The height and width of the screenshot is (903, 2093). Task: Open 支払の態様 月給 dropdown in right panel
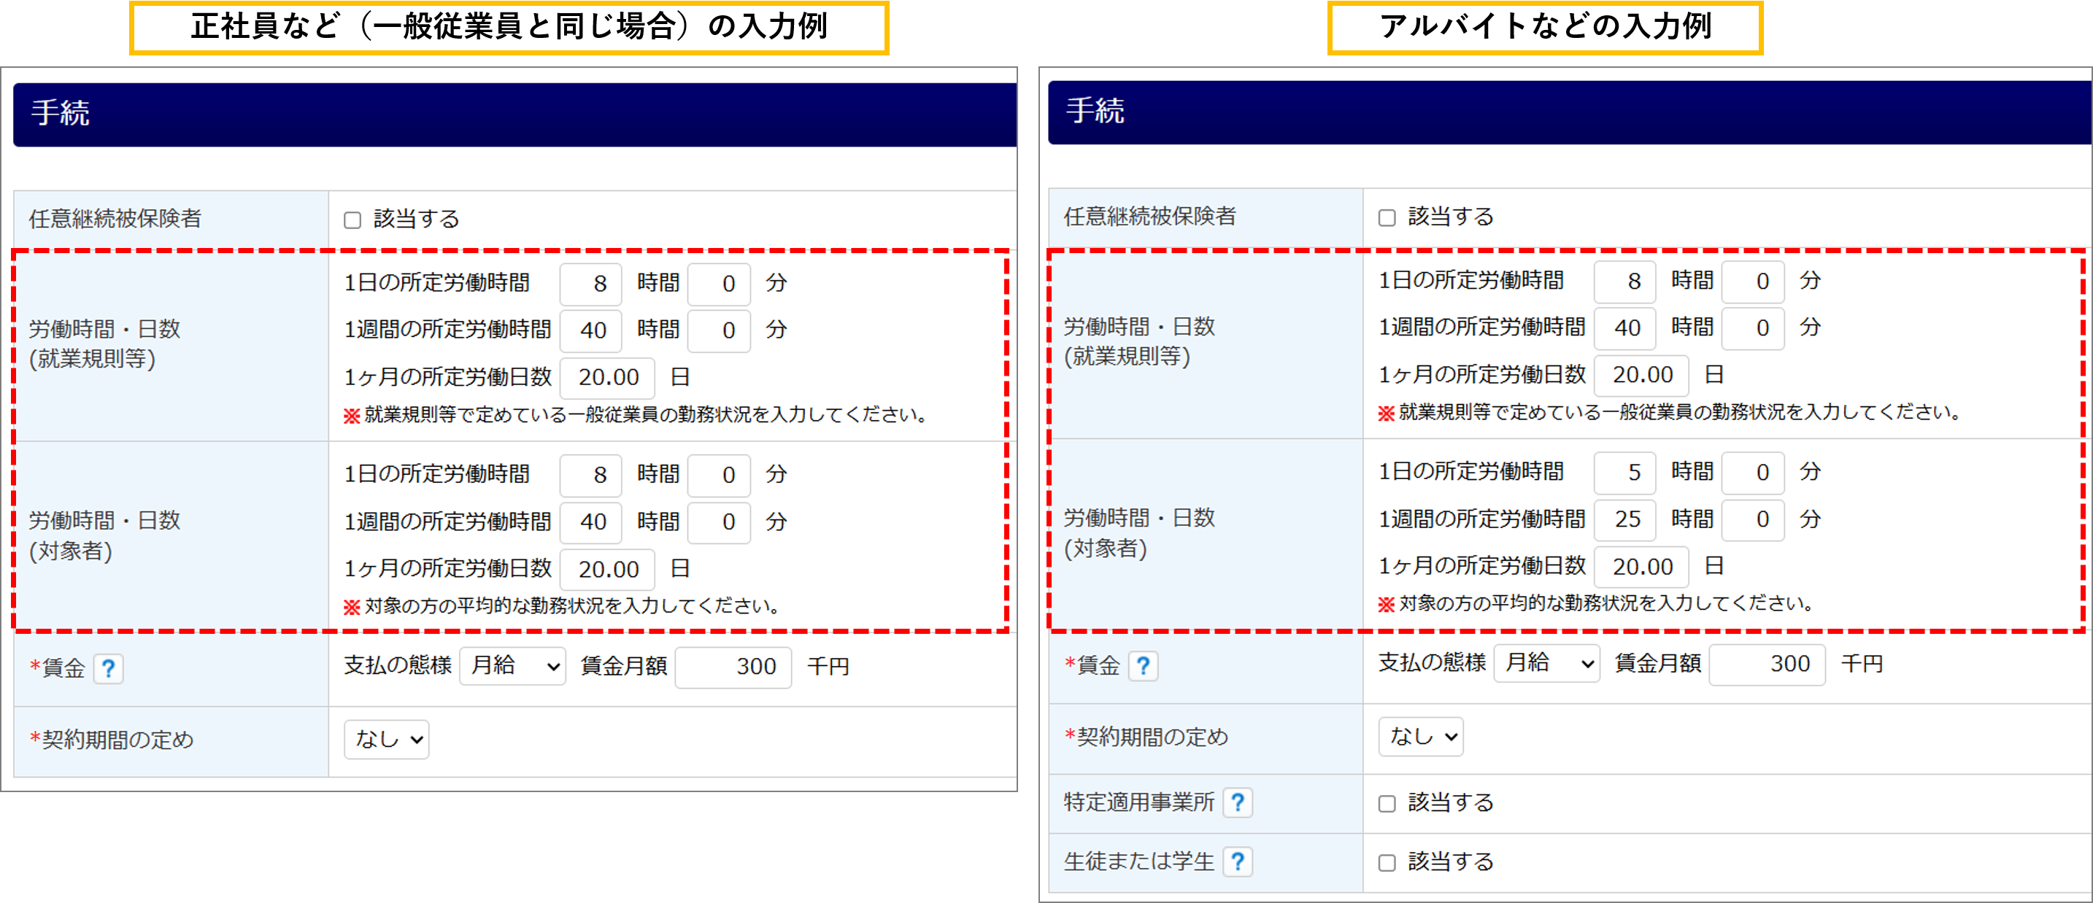click(1546, 664)
